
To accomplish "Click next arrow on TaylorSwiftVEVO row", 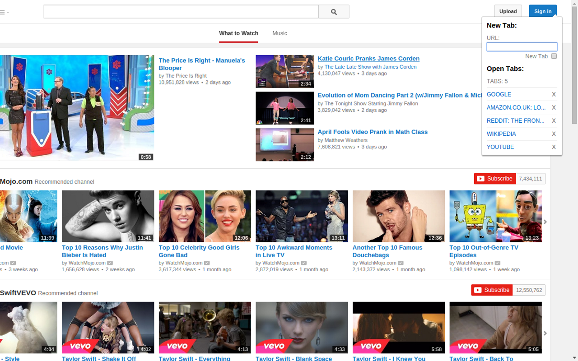I will click(x=545, y=333).
